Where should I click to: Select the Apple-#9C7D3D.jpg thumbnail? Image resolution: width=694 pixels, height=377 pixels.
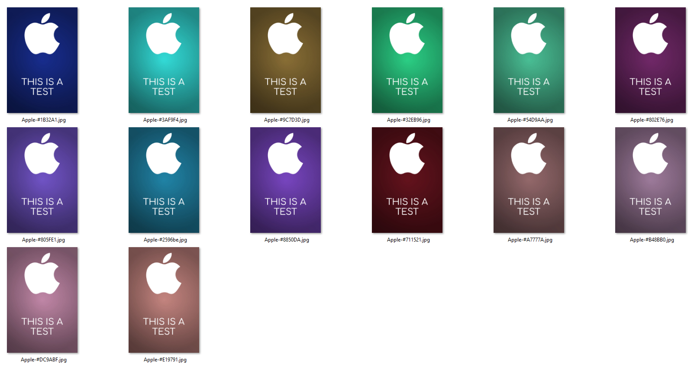[285, 60]
